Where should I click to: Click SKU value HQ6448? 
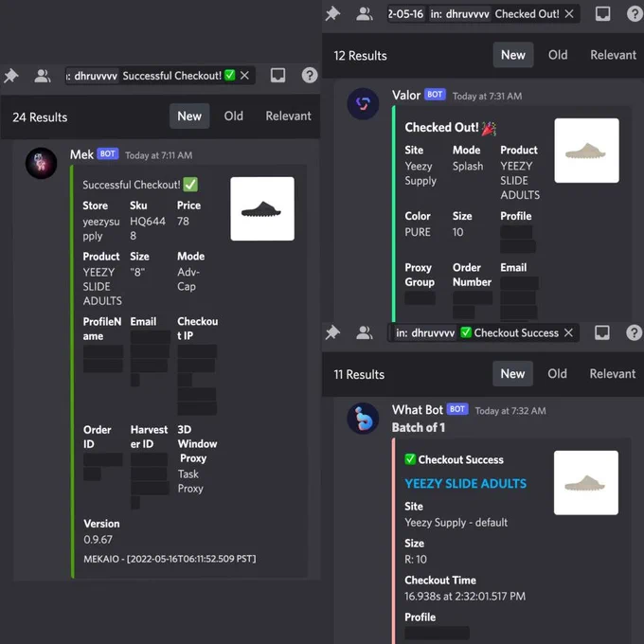pos(148,228)
